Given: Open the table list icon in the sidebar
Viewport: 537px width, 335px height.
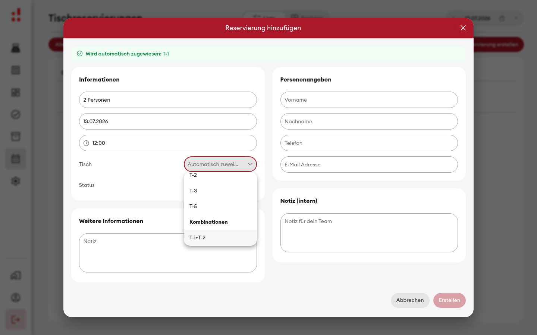Looking at the screenshot, I should tap(16, 70).
